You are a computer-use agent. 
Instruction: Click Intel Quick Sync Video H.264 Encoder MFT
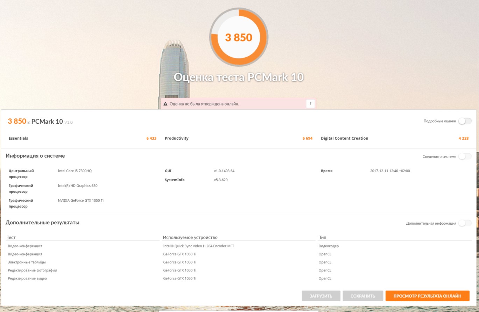[x=198, y=246]
